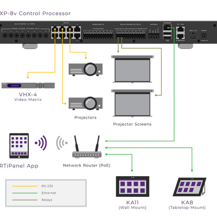Click the USB port on the processor
The width and height of the screenshot is (217, 217).
(x=167, y=35)
